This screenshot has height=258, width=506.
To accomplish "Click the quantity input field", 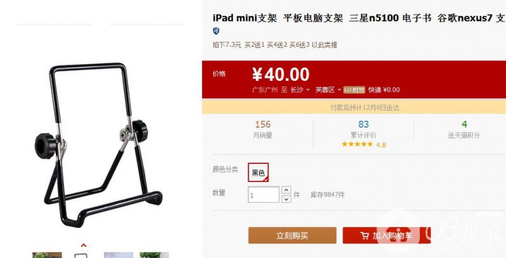I will pos(263,195).
